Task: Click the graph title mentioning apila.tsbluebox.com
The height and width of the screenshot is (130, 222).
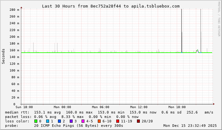Action: tap(111, 6)
